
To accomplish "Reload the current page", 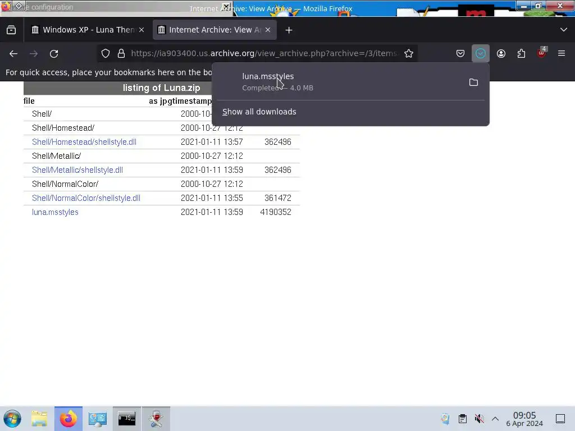I will pos(54,53).
